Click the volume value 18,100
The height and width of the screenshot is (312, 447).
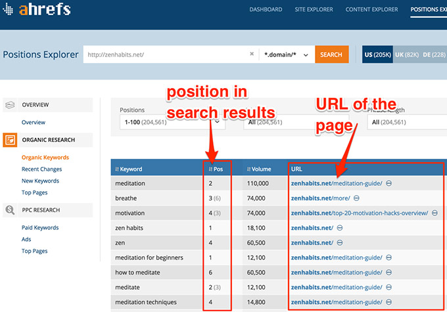pyautogui.click(x=256, y=228)
